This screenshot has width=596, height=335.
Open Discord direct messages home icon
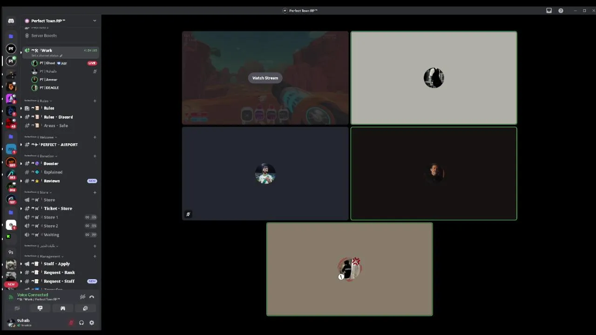pyautogui.click(x=11, y=21)
